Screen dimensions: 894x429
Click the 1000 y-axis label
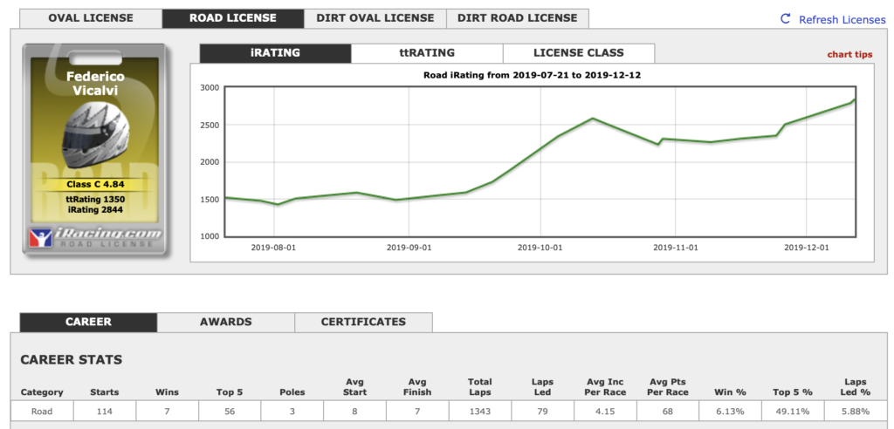pyautogui.click(x=210, y=237)
